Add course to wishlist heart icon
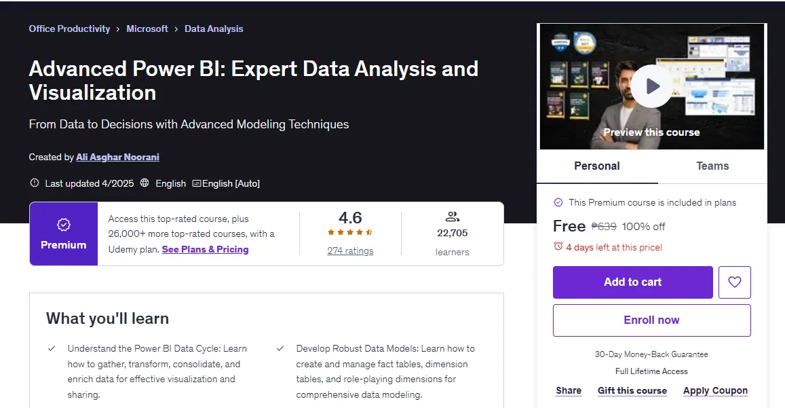The width and height of the screenshot is (785, 408). (x=734, y=282)
